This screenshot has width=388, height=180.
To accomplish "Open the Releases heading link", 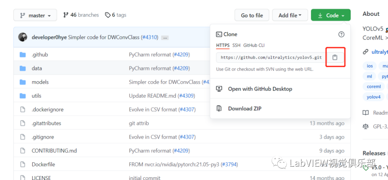I will (x=374, y=153).
